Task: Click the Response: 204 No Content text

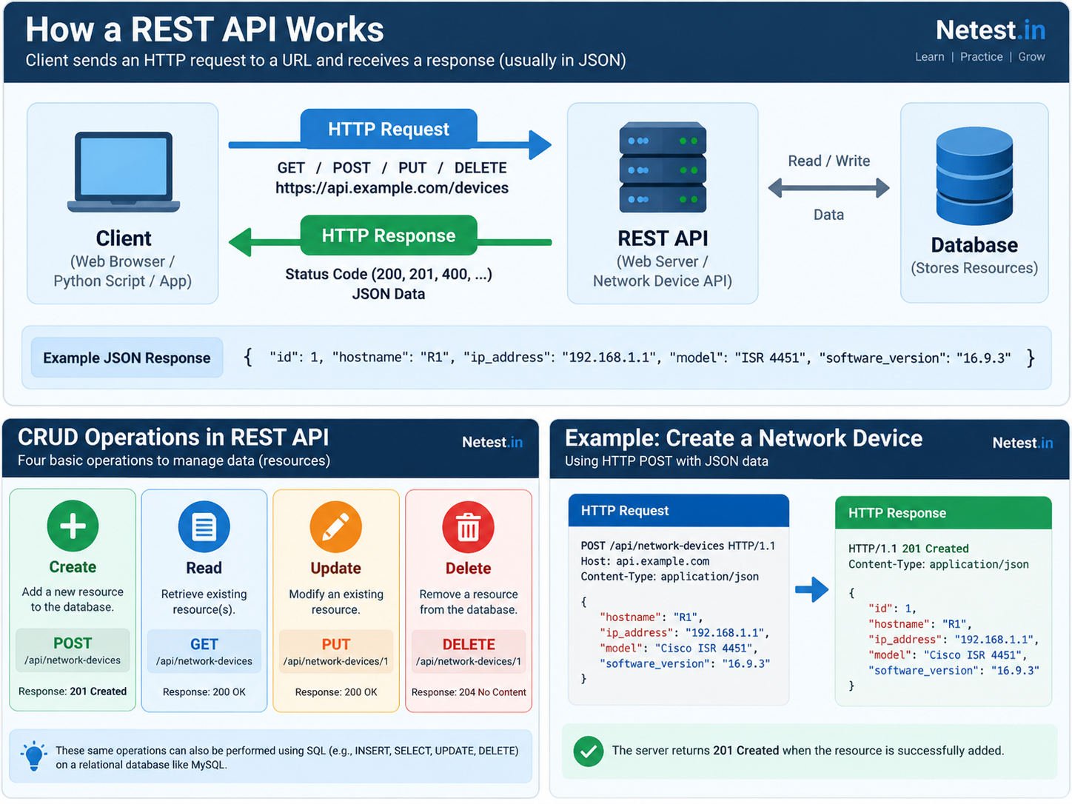Action: tap(469, 692)
